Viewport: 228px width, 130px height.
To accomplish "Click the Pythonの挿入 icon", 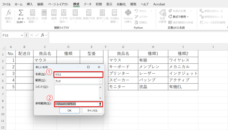I will tap(128, 13).
